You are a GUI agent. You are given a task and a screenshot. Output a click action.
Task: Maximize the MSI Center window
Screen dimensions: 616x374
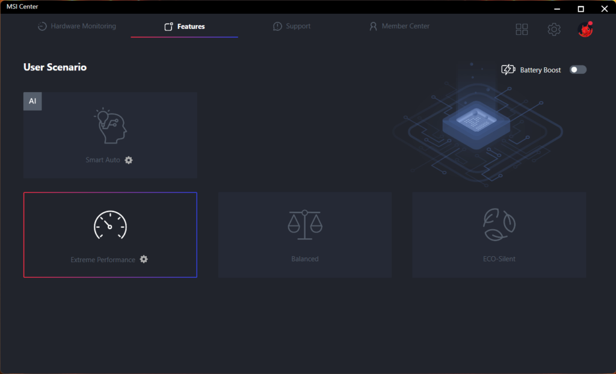(581, 8)
